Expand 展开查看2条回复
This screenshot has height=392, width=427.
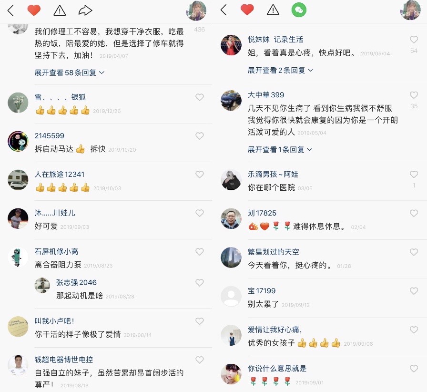point(281,70)
